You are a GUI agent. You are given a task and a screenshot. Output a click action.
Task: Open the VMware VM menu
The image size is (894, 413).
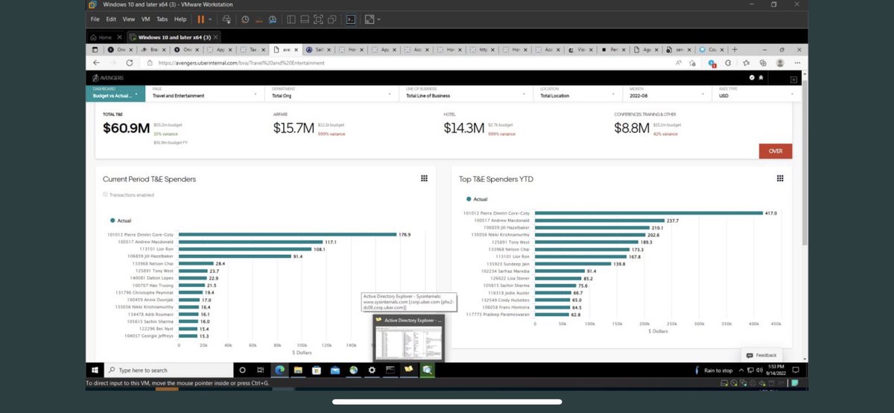tap(145, 19)
